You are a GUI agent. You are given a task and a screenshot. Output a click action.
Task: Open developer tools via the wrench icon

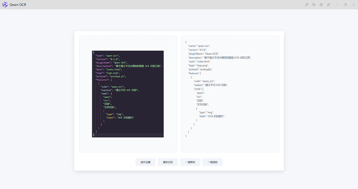[x=306, y=5]
